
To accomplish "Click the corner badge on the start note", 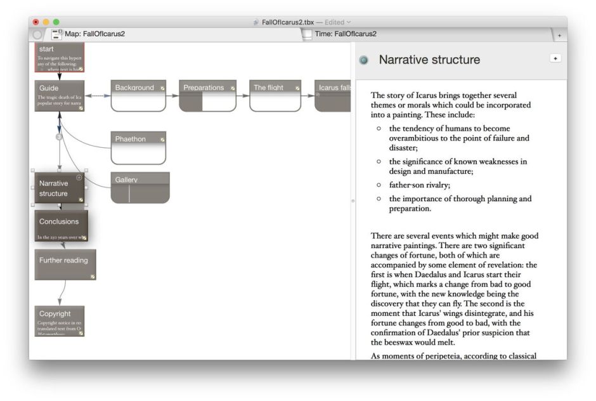I will pyautogui.click(x=81, y=69).
